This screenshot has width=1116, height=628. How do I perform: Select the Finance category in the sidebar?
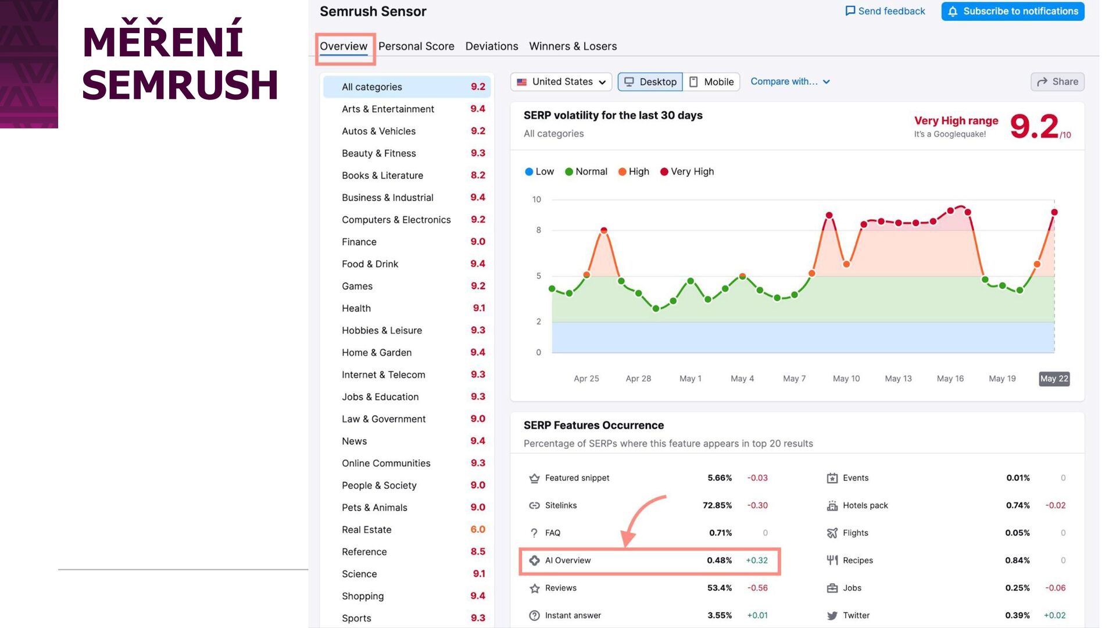pyautogui.click(x=359, y=242)
